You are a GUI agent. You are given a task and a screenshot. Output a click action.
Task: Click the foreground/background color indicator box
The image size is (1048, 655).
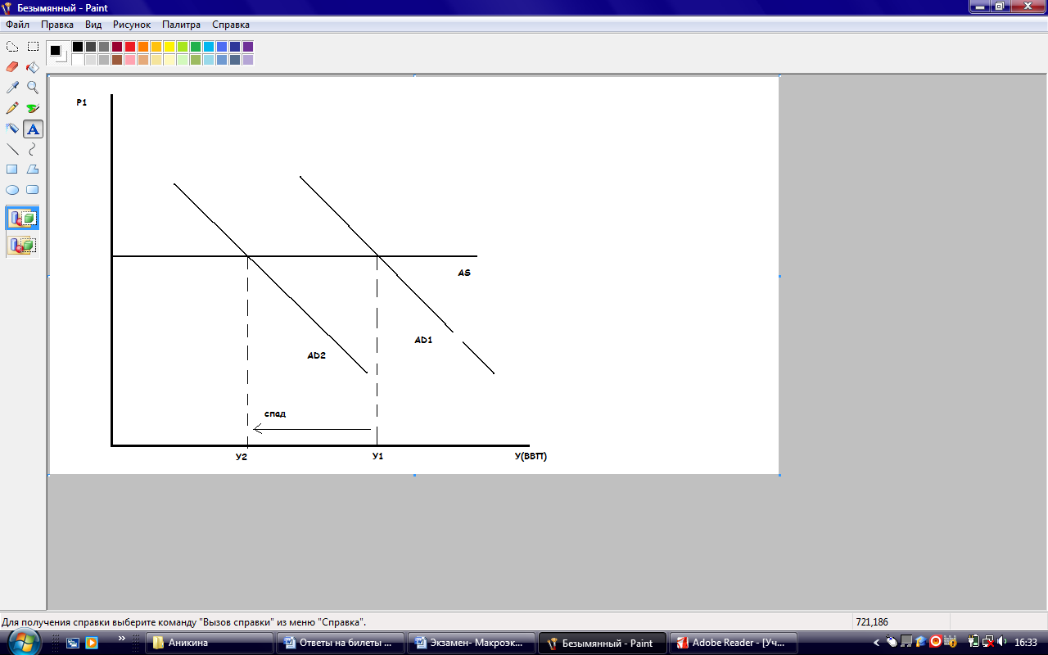(57, 53)
